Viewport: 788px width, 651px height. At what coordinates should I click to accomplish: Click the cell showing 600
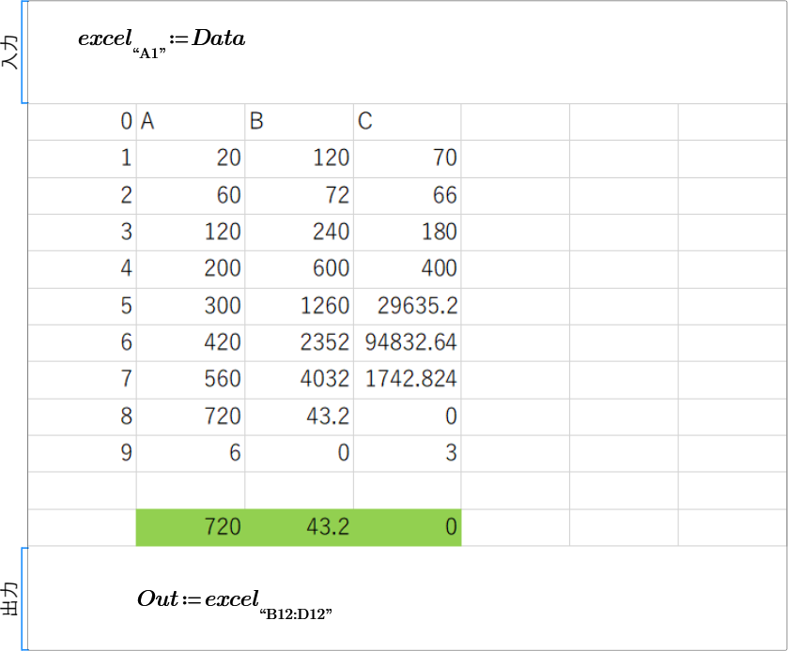[x=300, y=269]
